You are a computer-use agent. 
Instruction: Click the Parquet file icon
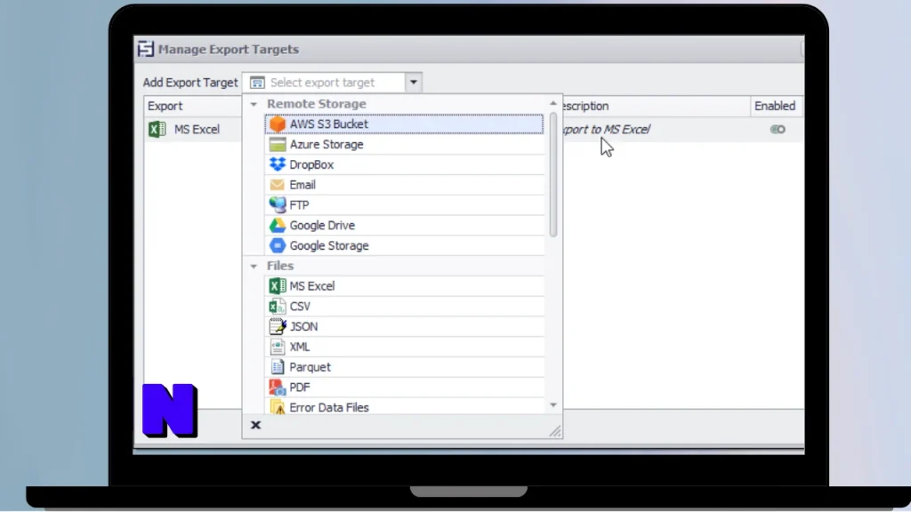(278, 367)
